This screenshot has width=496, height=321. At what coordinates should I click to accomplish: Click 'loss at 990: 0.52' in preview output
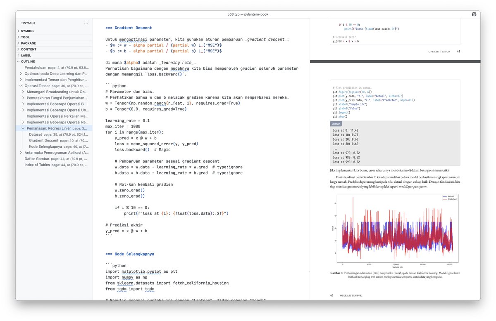coord(346,162)
